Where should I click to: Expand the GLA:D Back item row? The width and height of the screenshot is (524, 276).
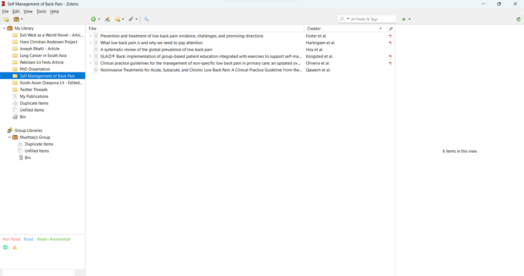(90, 57)
